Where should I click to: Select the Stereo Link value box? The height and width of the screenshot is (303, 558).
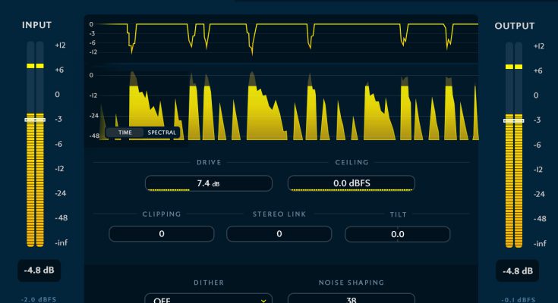coord(279,234)
